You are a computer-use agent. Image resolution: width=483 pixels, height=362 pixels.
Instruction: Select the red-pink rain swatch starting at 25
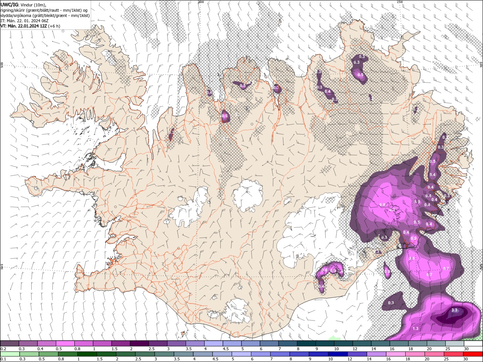(x=454, y=354)
